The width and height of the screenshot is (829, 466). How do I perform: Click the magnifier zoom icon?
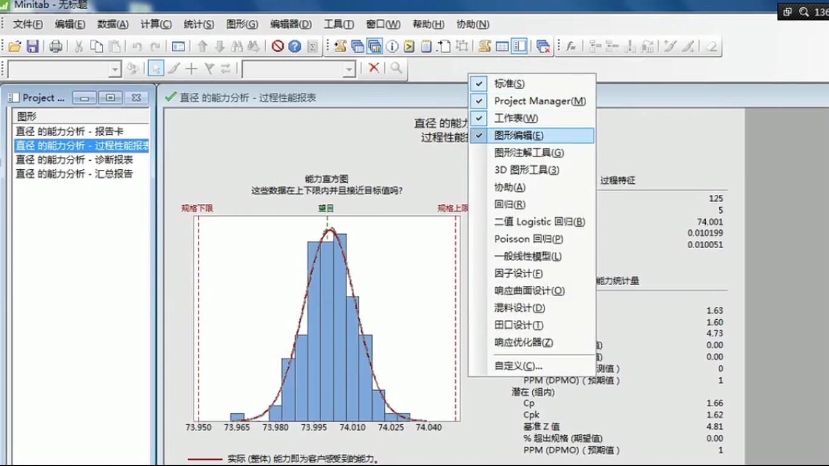pyautogui.click(x=396, y=68)
